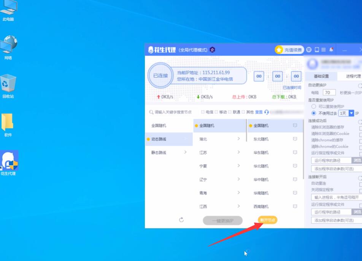Select the 网络 desktop icon

pyautogui.click(x=8, y=47)
